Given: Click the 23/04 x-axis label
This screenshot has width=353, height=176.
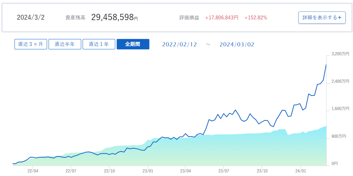Looking at the screenshot, I should pos(185,170).
